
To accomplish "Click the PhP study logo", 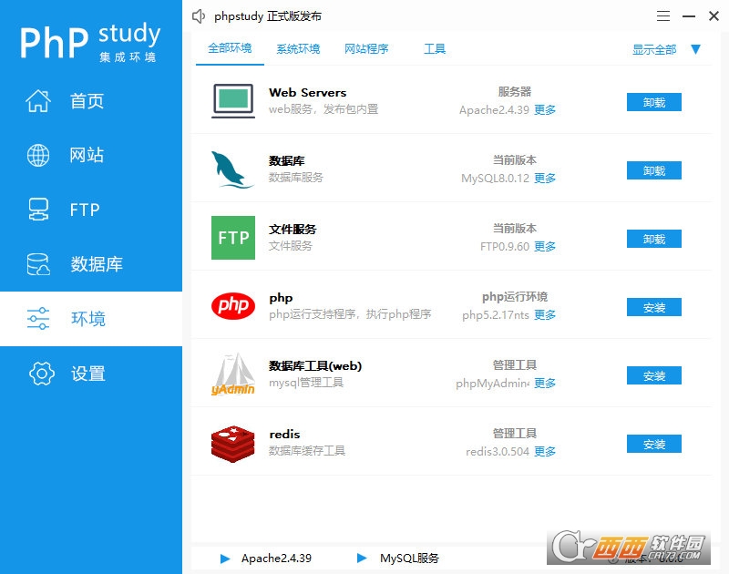I will click(x=90, y=41).
